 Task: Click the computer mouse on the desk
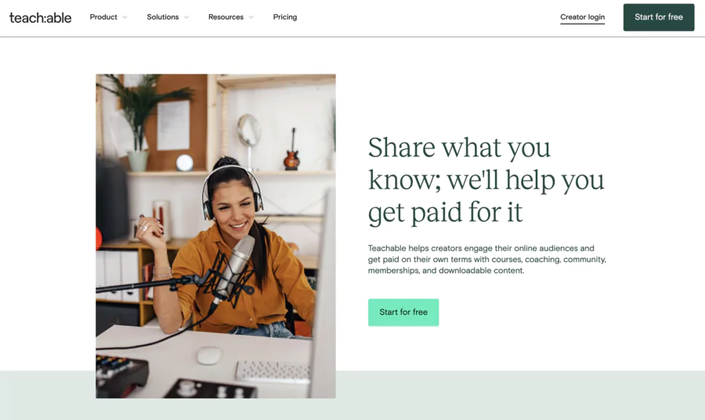click(x=209, y=355)
